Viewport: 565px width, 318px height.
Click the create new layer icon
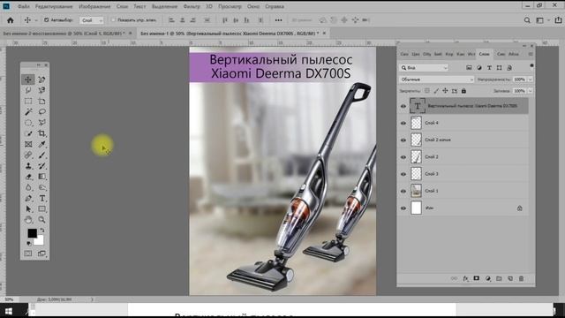pyautogui.click(x=510, y=278)
